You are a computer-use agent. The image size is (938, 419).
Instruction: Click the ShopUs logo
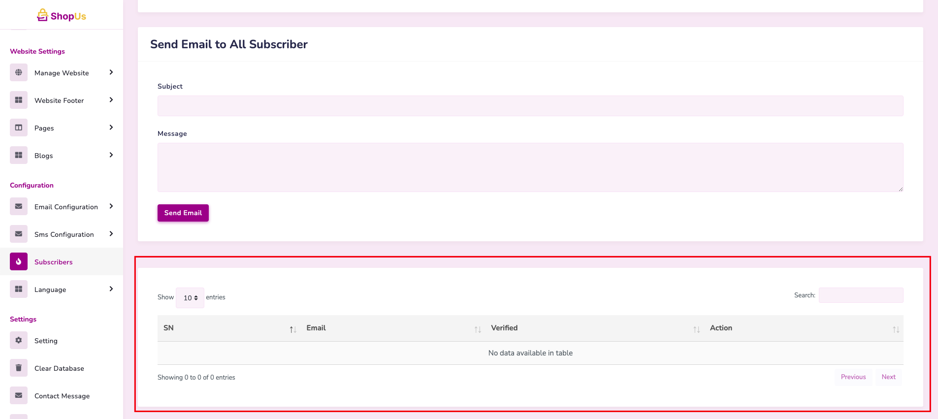click(62, 16)
